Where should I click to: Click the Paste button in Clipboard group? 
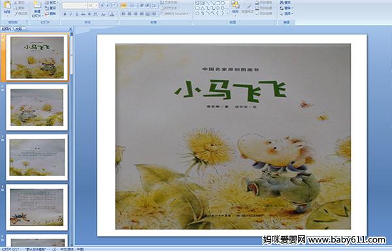[7, 7]
